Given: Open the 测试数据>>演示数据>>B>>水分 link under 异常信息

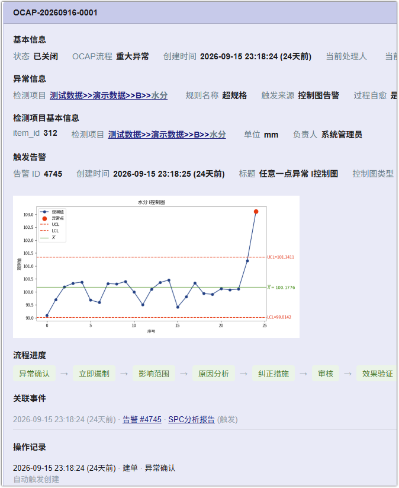Looking at the screenshot, I should tap(108, 95).
